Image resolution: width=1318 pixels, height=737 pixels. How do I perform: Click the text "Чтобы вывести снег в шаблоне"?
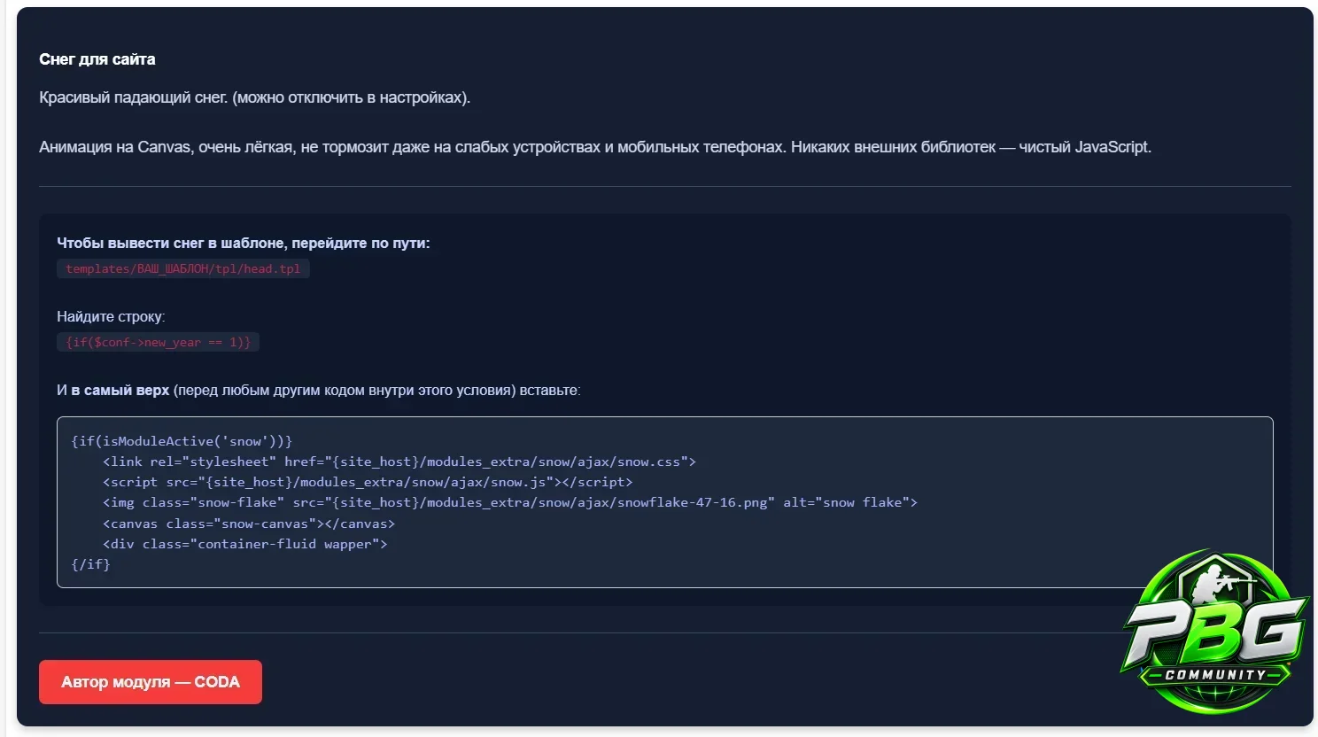[171, 243]
